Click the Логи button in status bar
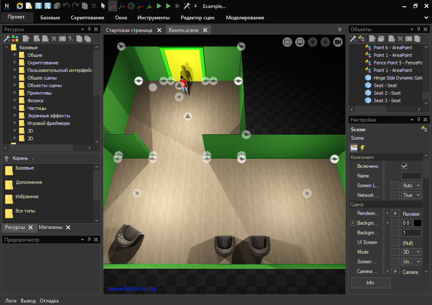Viewport: 432px width, 305px height. tap(11, 301)
